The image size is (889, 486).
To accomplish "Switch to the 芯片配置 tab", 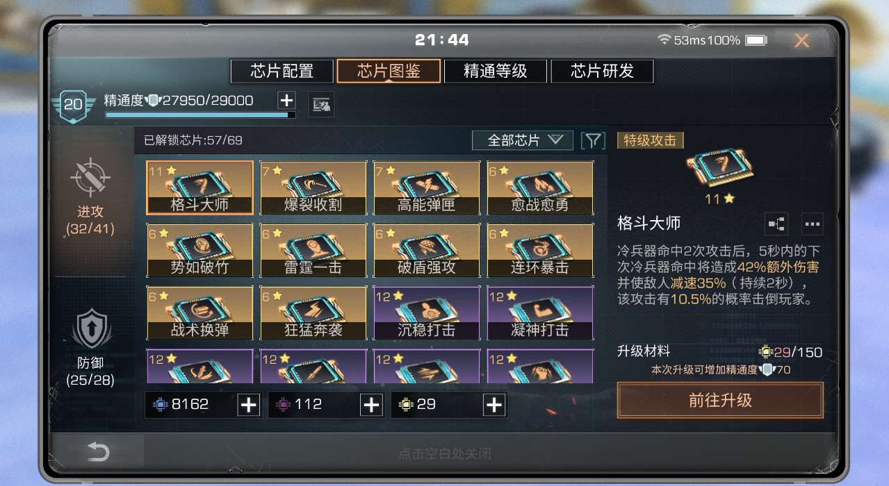I will point(282,71).
